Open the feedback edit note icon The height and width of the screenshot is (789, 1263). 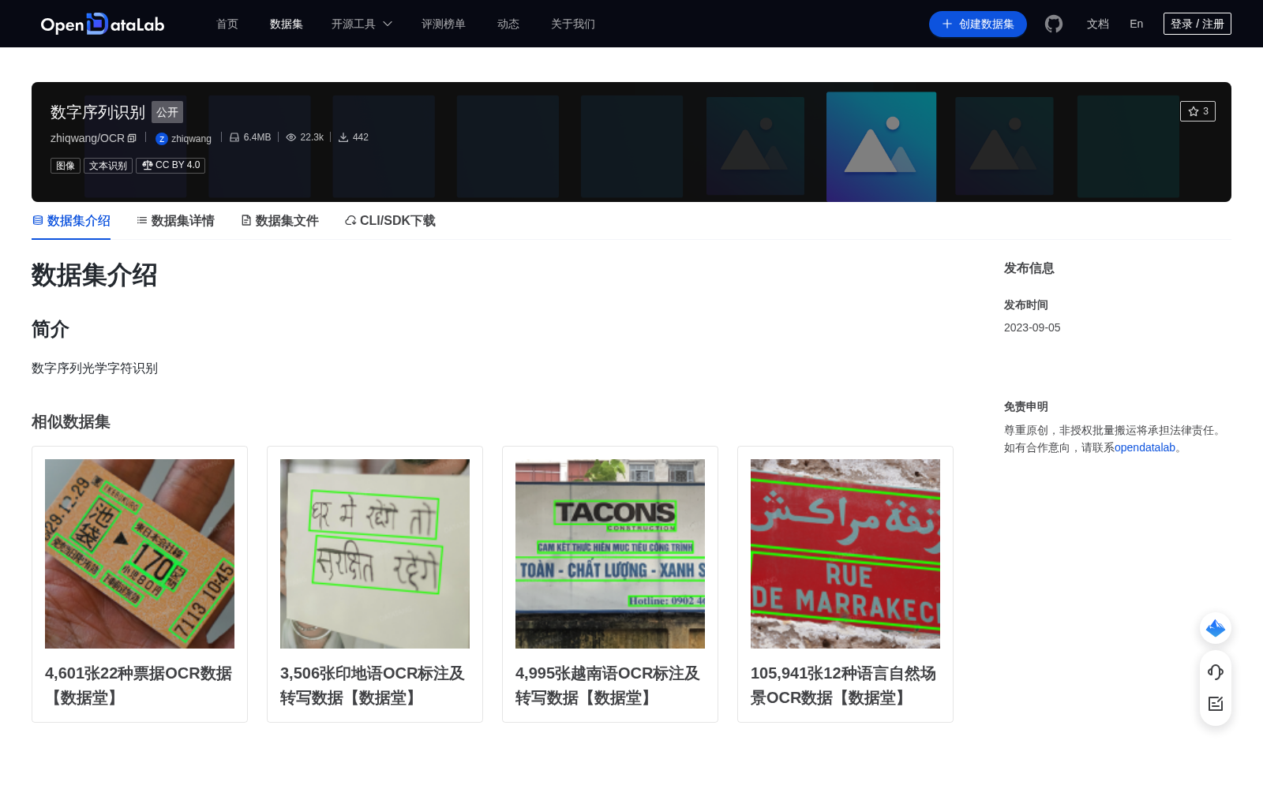point(1216,704)
